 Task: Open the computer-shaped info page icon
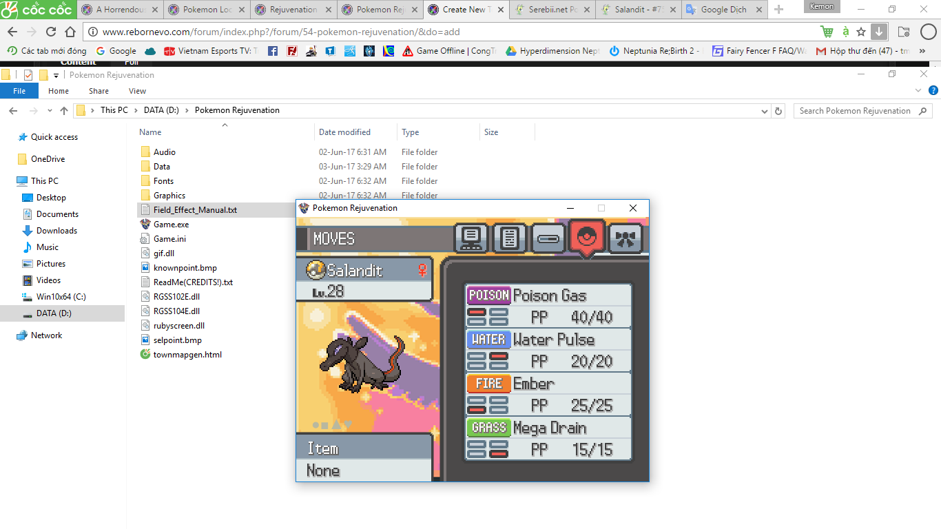(470, 239)
